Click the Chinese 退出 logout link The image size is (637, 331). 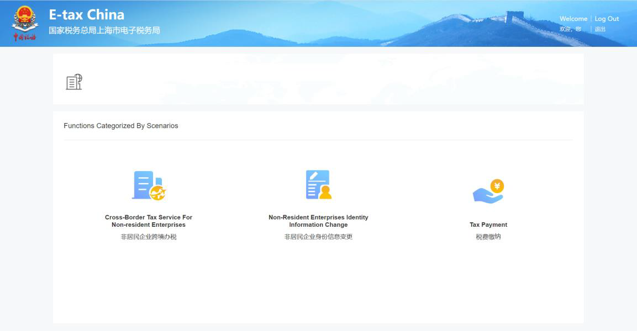pyautogui.click(x=600, y=29)
